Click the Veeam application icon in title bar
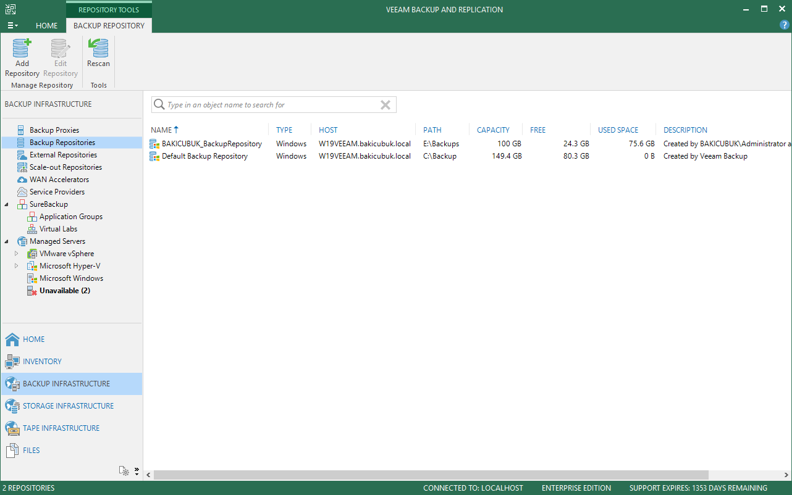The image size is (792, 495). (x=11, y=9)
